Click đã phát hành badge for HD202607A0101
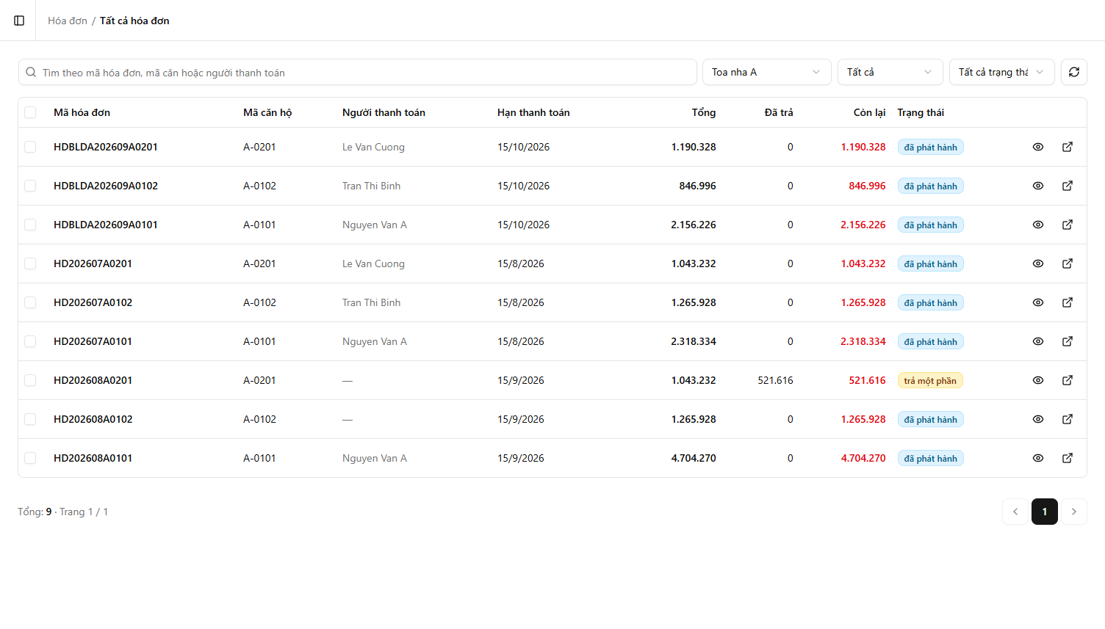 [x=930, y=341]
